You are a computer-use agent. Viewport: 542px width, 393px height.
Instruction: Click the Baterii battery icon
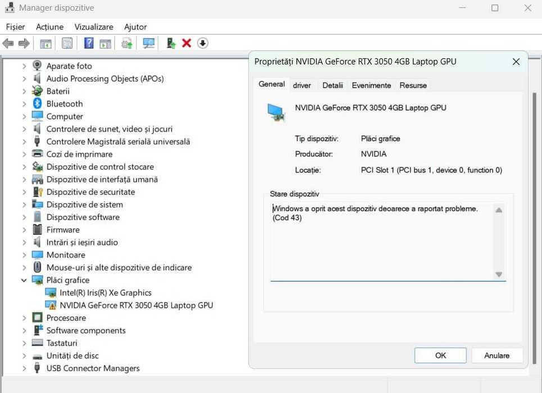(37, 91)
